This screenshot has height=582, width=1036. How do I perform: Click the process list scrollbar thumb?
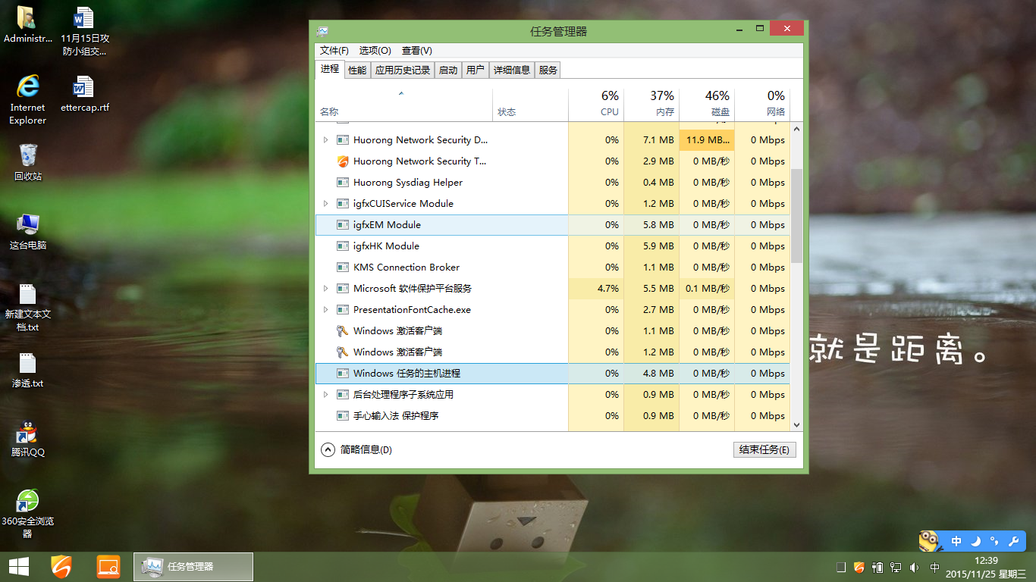796,216
